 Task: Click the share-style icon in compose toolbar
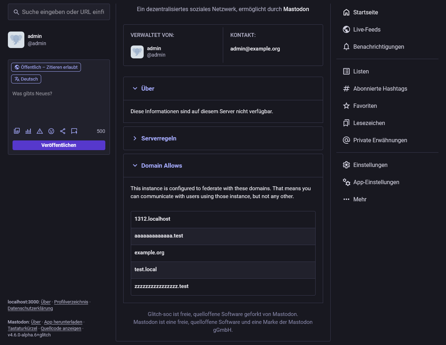coord(63,131)
